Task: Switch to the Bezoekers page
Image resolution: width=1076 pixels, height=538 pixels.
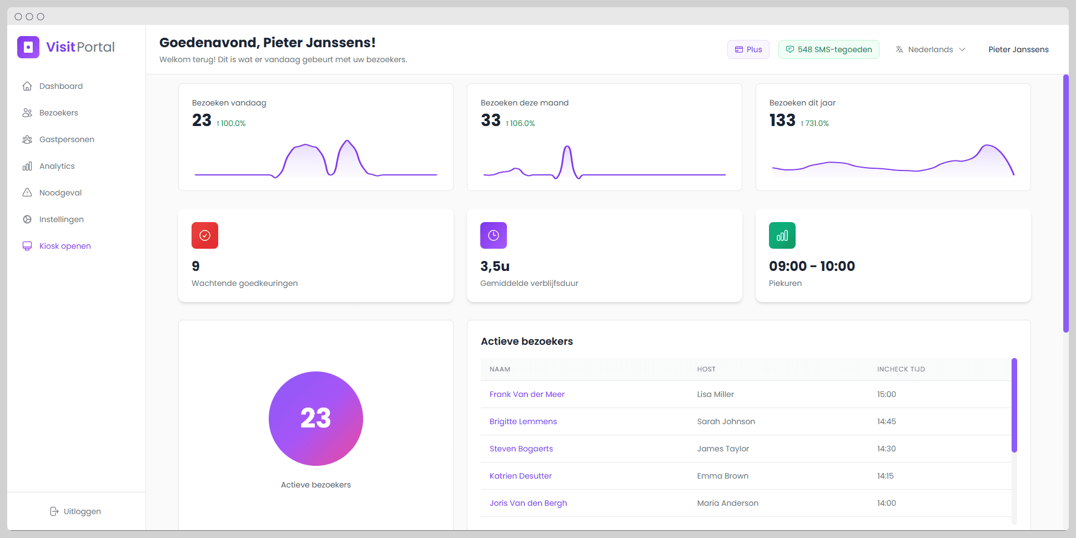Action: point(58,113)
